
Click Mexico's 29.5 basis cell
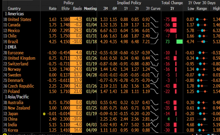[x=76, y=31]
